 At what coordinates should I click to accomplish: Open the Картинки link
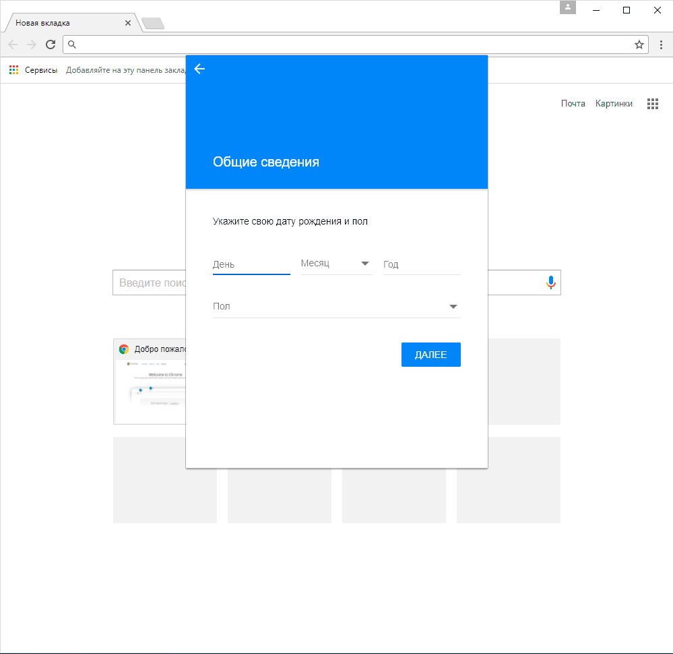tap(614, 104)
